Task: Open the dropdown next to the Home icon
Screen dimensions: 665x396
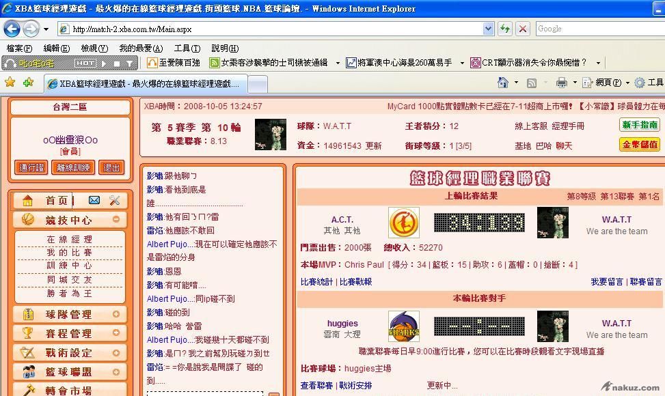Action: point(516,83)
